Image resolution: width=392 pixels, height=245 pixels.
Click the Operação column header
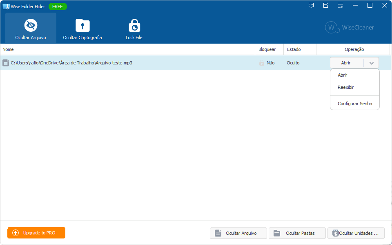click(x=353, y=49)
